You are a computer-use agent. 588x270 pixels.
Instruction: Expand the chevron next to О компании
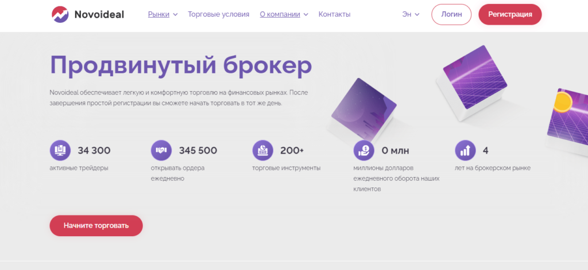(305, 14)
